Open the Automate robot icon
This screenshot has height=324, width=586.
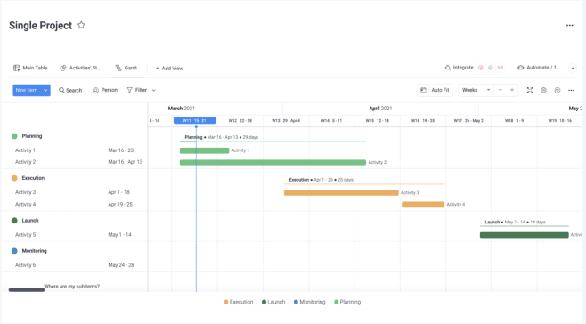tap(521, 68)
